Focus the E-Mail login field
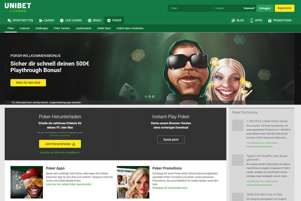Screen dimensions: 301x201 click(x=190, y=8)
